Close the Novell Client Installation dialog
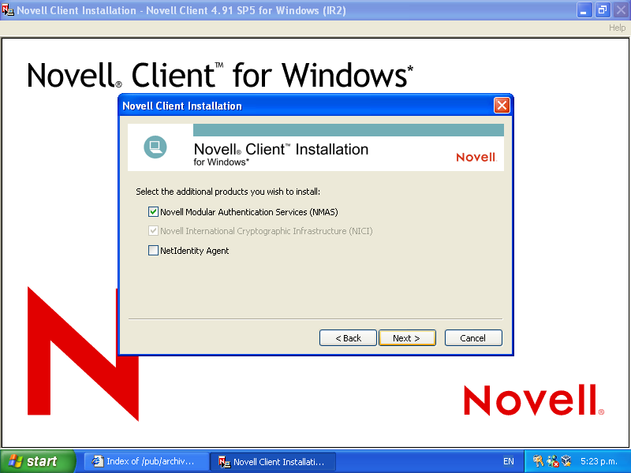631x473 pixels. 502,106
